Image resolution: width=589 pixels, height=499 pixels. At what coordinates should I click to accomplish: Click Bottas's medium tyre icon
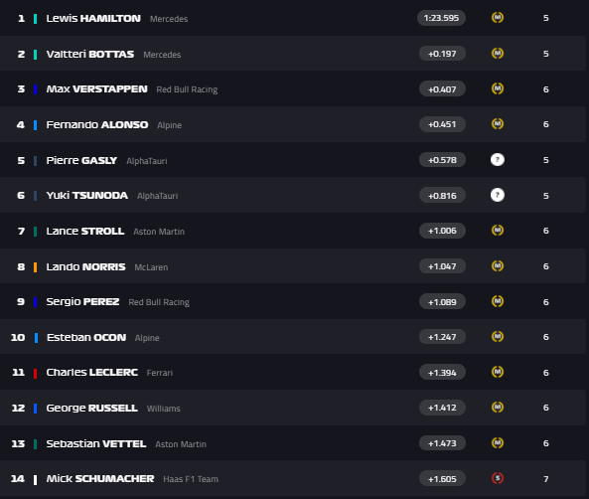[x=498, y=54]
